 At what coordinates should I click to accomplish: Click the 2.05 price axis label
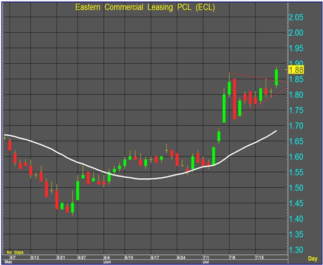point(296,17)
